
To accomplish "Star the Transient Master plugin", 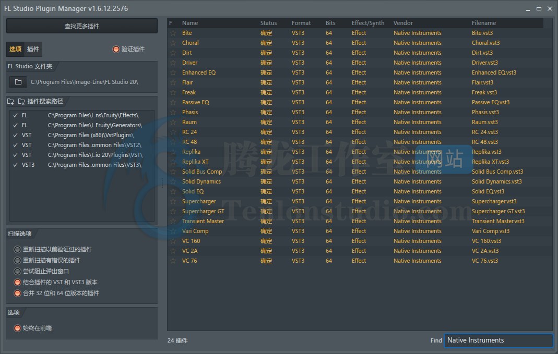I will click(x=173, y=221).
